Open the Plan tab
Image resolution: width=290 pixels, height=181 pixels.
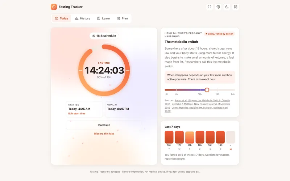click(x=122, y=18)
